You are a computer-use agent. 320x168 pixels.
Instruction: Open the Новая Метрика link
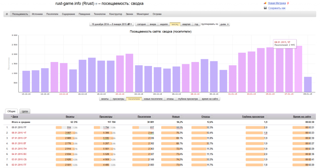tap(277, 3)
